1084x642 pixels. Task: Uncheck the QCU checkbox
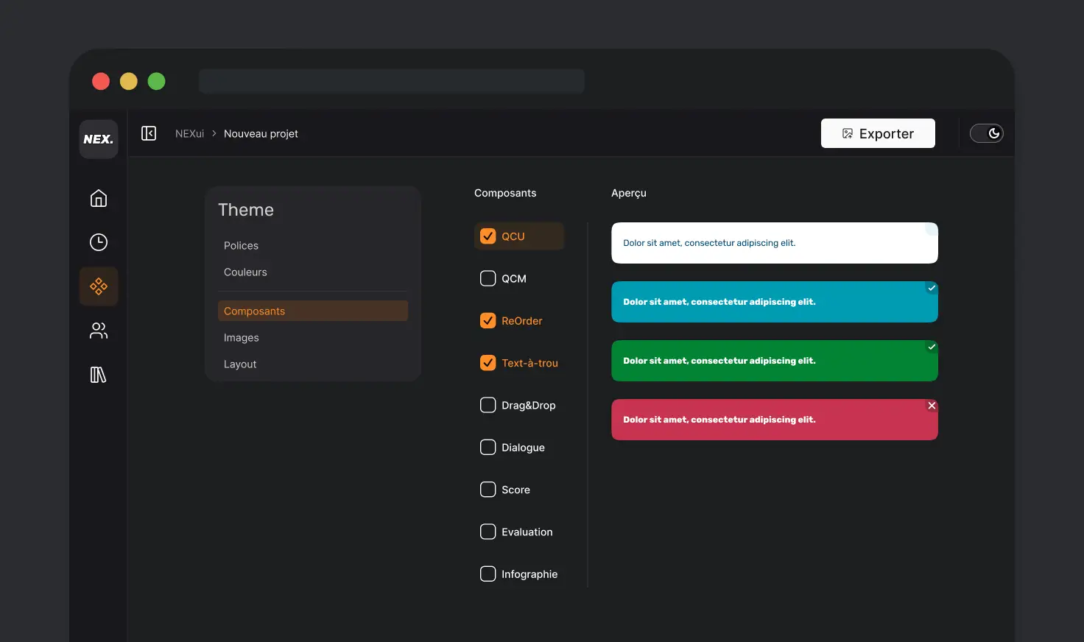click(488, 236)
